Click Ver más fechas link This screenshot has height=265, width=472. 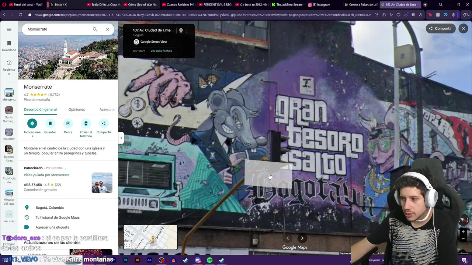[161, 51]
